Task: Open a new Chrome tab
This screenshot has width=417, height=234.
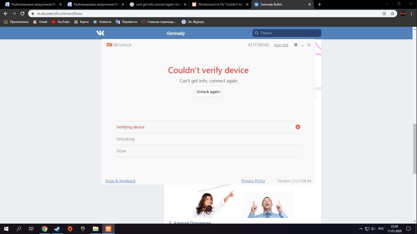Action: pyautogui.click(x=320, y=5)
